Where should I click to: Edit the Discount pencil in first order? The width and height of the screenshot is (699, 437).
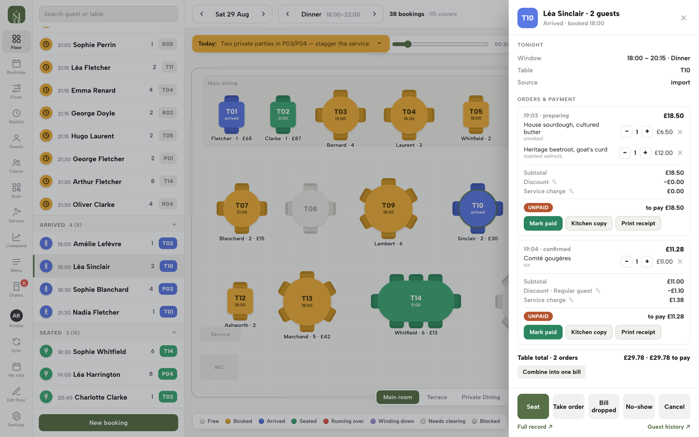coord(554,182)
